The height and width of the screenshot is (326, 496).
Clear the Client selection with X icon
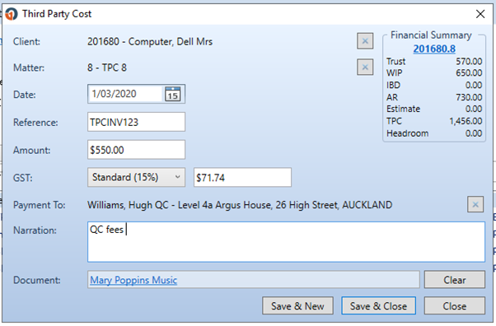[365, 41]
